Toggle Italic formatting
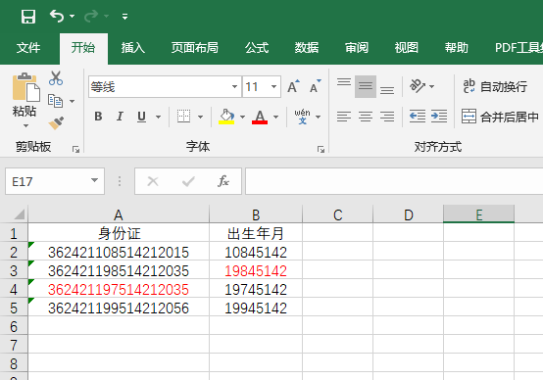This screenshot has width=543, height=380. (x=120, y=117)
